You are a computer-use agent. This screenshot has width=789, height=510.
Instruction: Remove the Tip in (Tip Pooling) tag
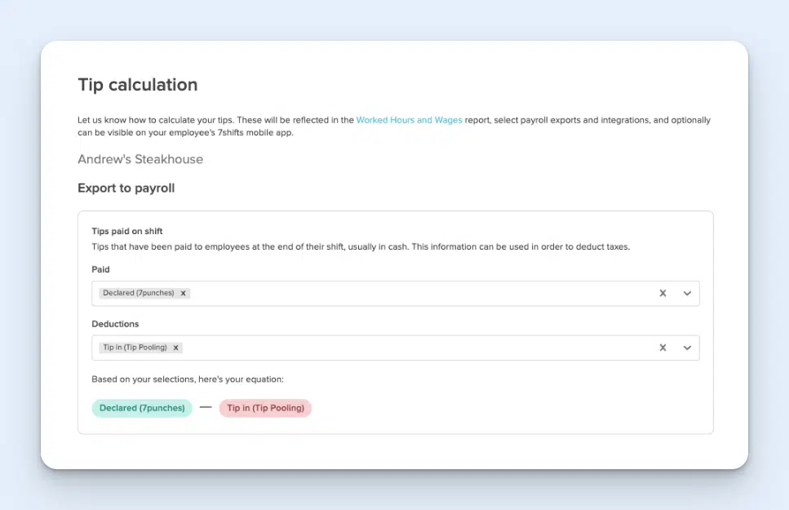(175, 348)
